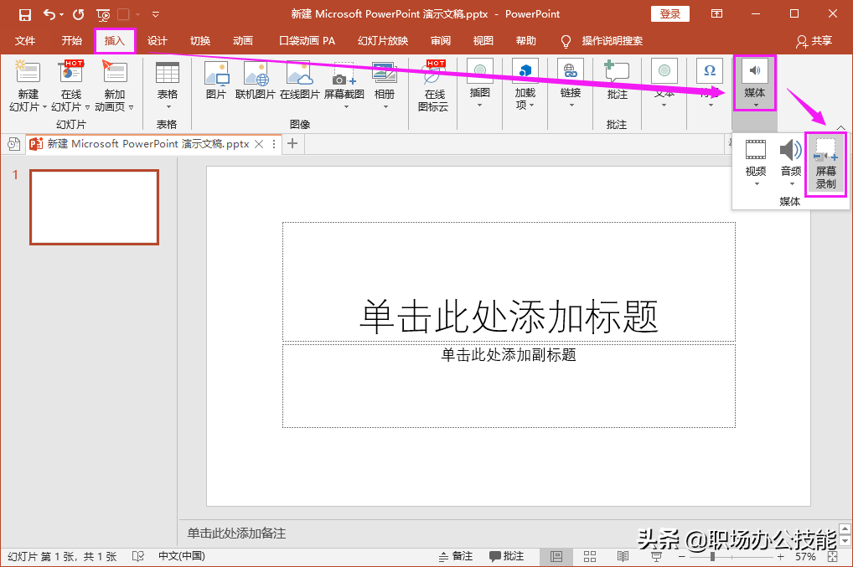The image size is (853, 567).
Task: Start slideshow from beginning via quick access
Action: tap(103, 15)
